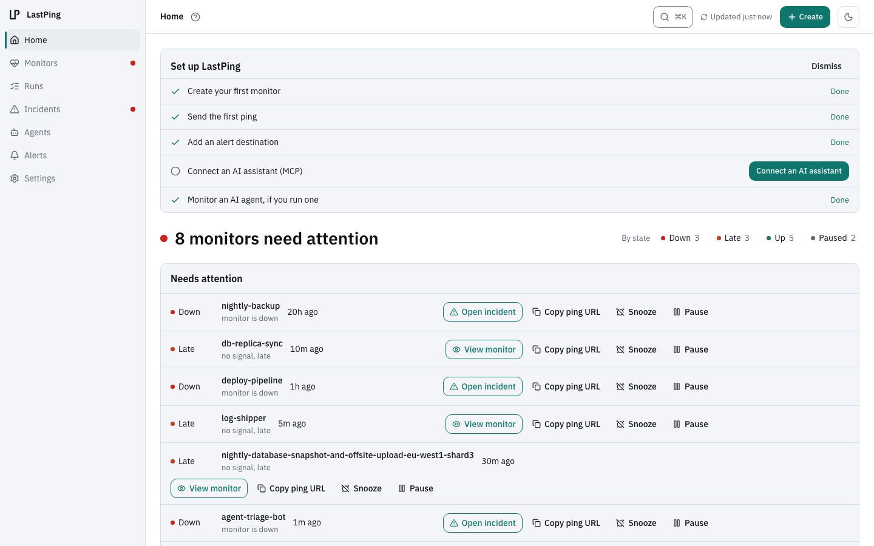The height and width of the screenshot is (546, 874).
Task: View monitor for db-replica-sync
Action: [x=484, y=349]
